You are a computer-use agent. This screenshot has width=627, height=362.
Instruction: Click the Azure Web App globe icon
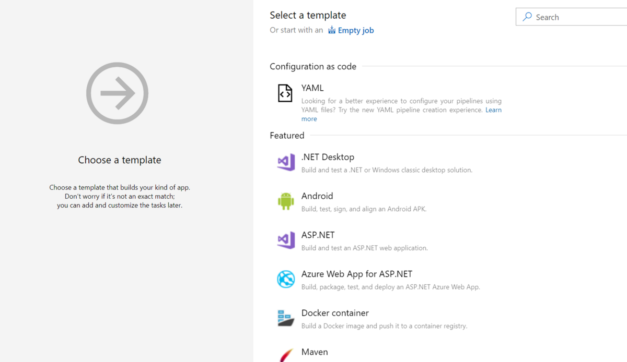point(286,279)
